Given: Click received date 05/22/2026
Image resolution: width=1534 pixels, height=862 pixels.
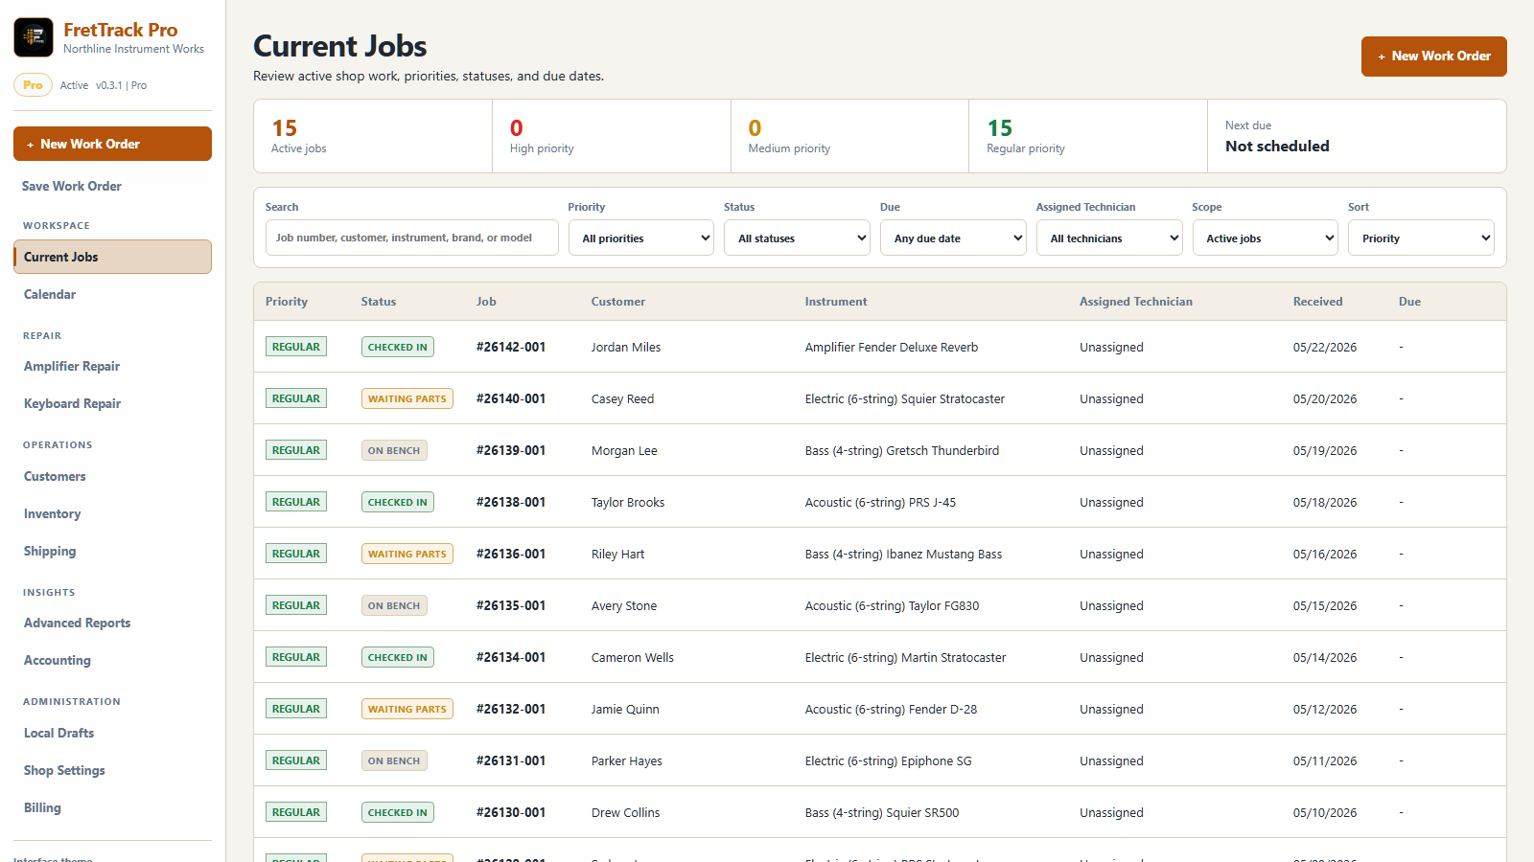Looking at the screenshot, I should click(1325, 347).
